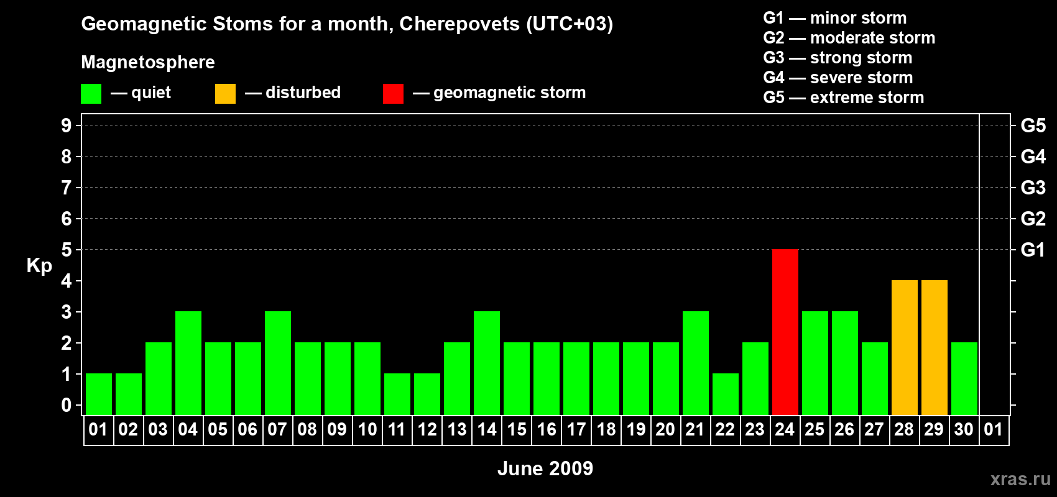Click the Kp scale value "9"
The height and width of the screenshot is (497, 1057).
tap(67, 125)
